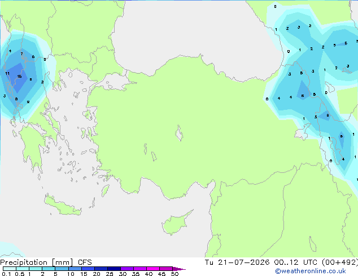Select the legend swatch between 2 and 5
The width and height of the screenshot is (358, 276).
[49, 269]
